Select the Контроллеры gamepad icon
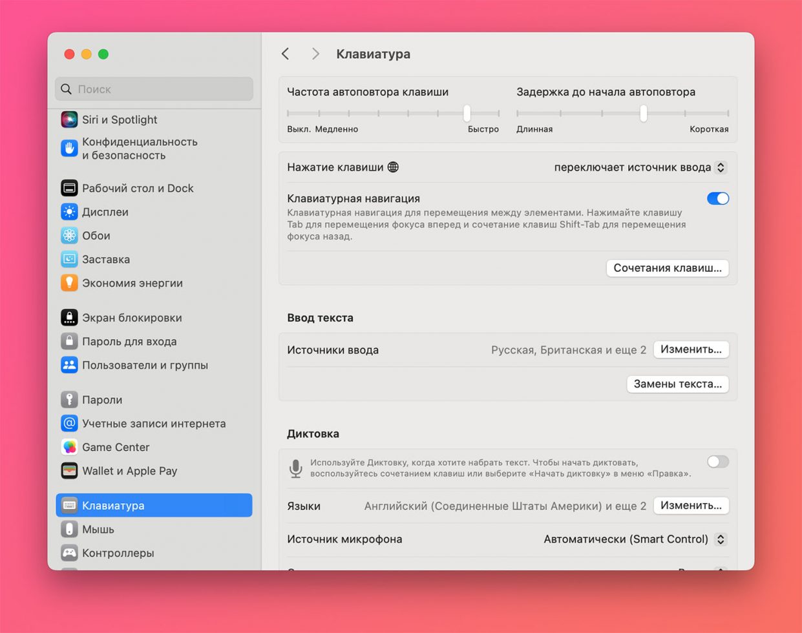802x633 pixels. 69,553
